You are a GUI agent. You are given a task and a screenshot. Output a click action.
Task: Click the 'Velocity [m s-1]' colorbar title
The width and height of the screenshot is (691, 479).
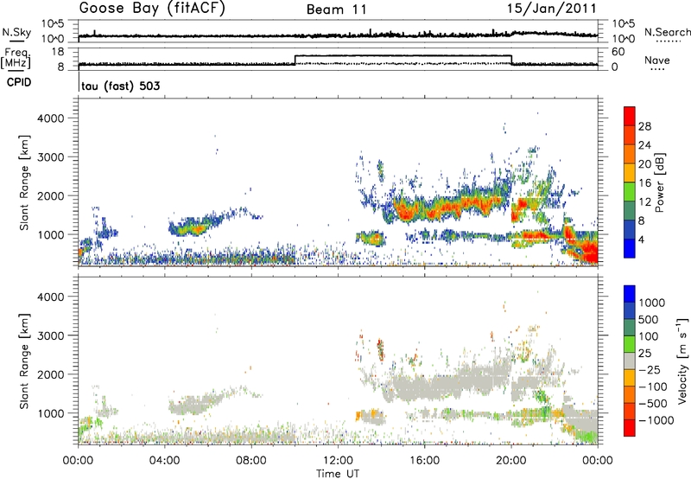coord(682,361)
